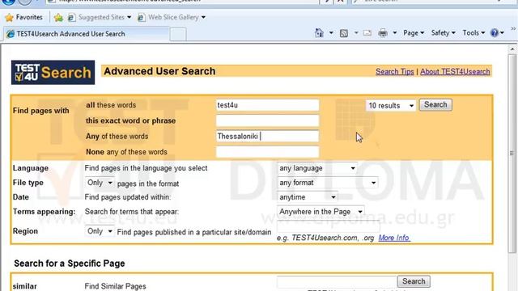The image size is (518, 291).
Task: Click 'Any of these words' input field
Action: click(267, 137)
